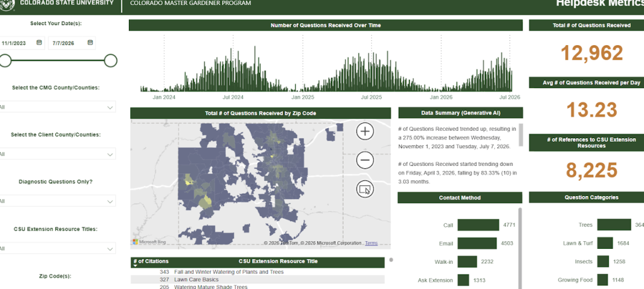This screenshot has width=644, height=289.
Task: Click the Microsoft Bing logo on map
Action: coord(149,243)
